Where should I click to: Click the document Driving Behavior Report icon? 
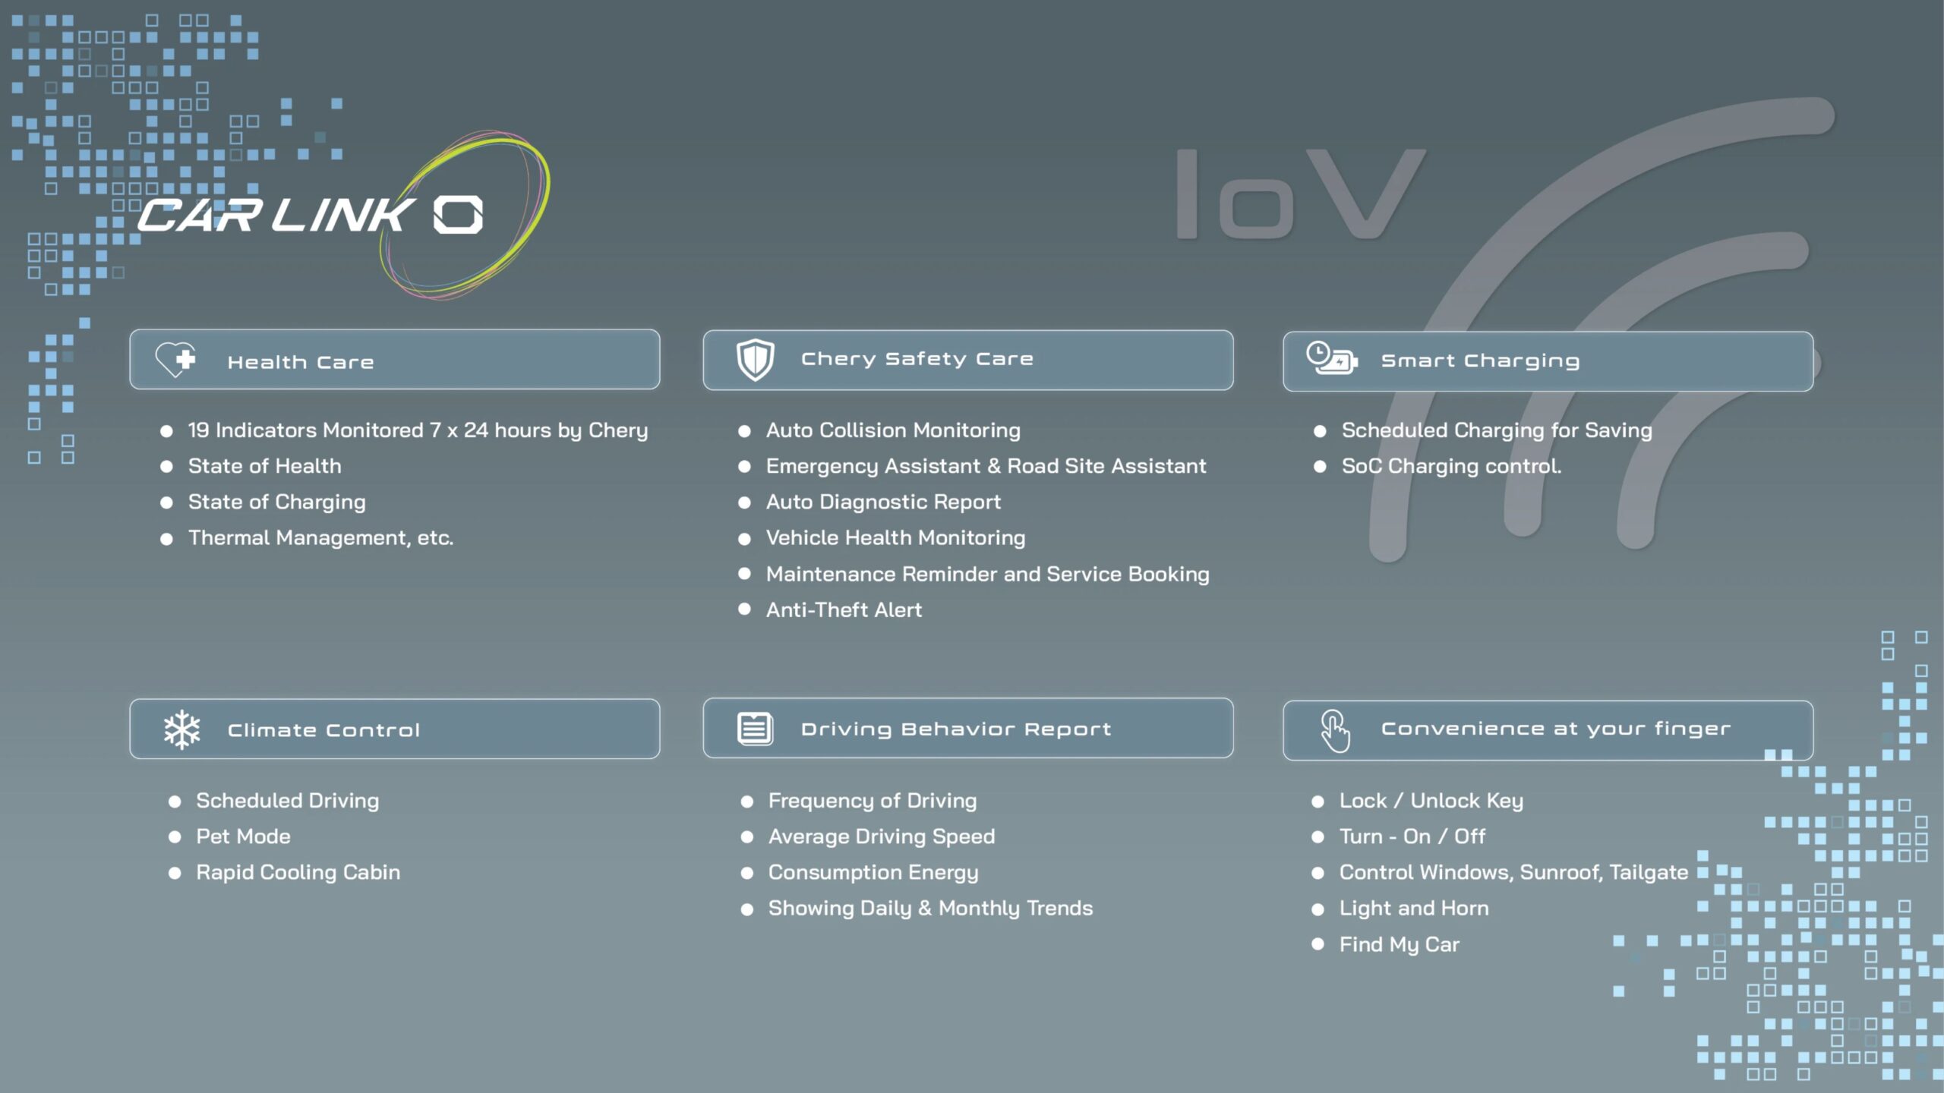(755, 729)
